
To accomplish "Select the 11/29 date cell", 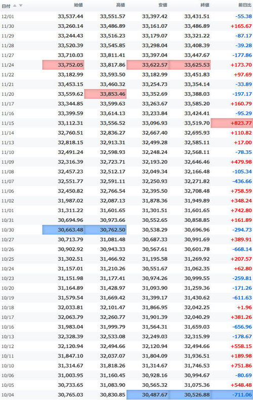I will 8,36.
